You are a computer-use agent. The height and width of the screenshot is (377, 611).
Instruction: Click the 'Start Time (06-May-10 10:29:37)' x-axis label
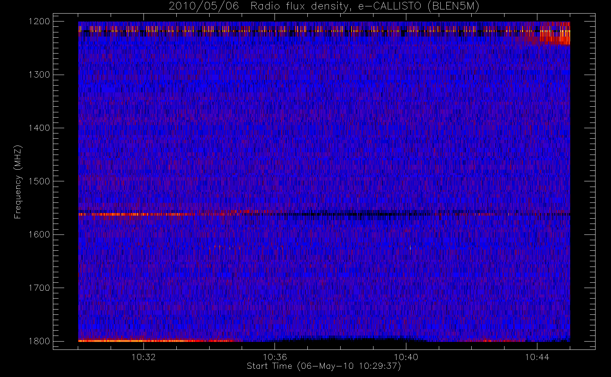(x=324, y=366)
